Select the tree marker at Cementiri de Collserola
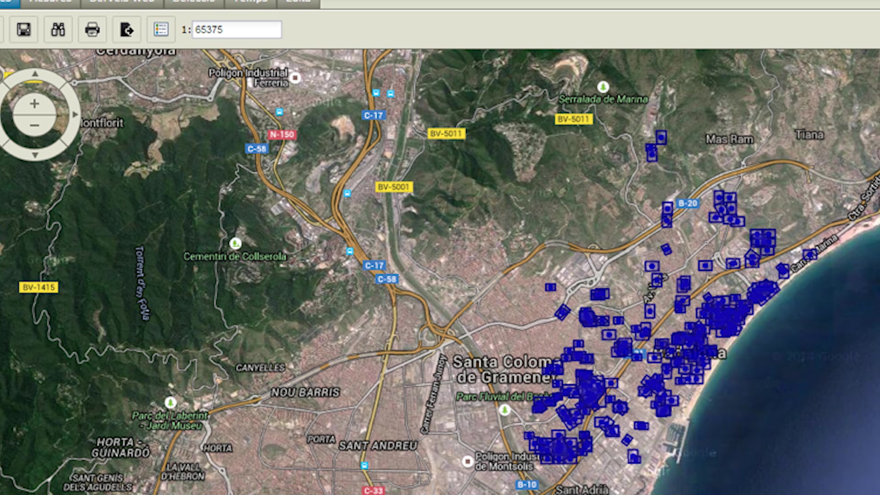Image resolution: width=880 pixels, height=495 pixels. pos(235,244)
